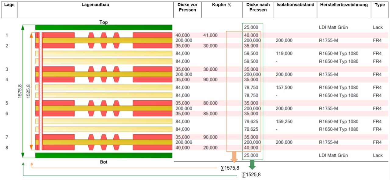Click the 41,000 copper percentage value

point(210,35)
